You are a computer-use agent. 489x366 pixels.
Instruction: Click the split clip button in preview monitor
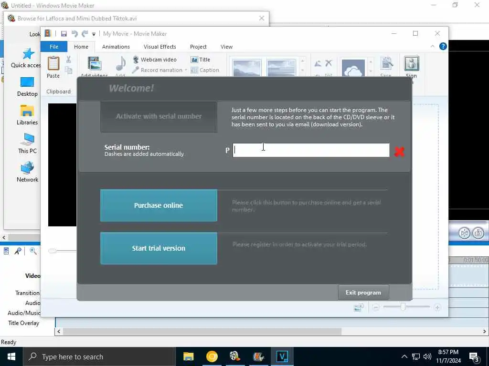tap(464, 233)
